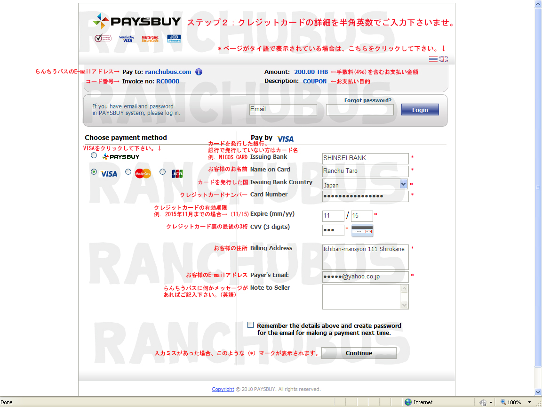Click the VISA logo in payment methods
This screenshot has height=407, width=542.
point(109,174)
